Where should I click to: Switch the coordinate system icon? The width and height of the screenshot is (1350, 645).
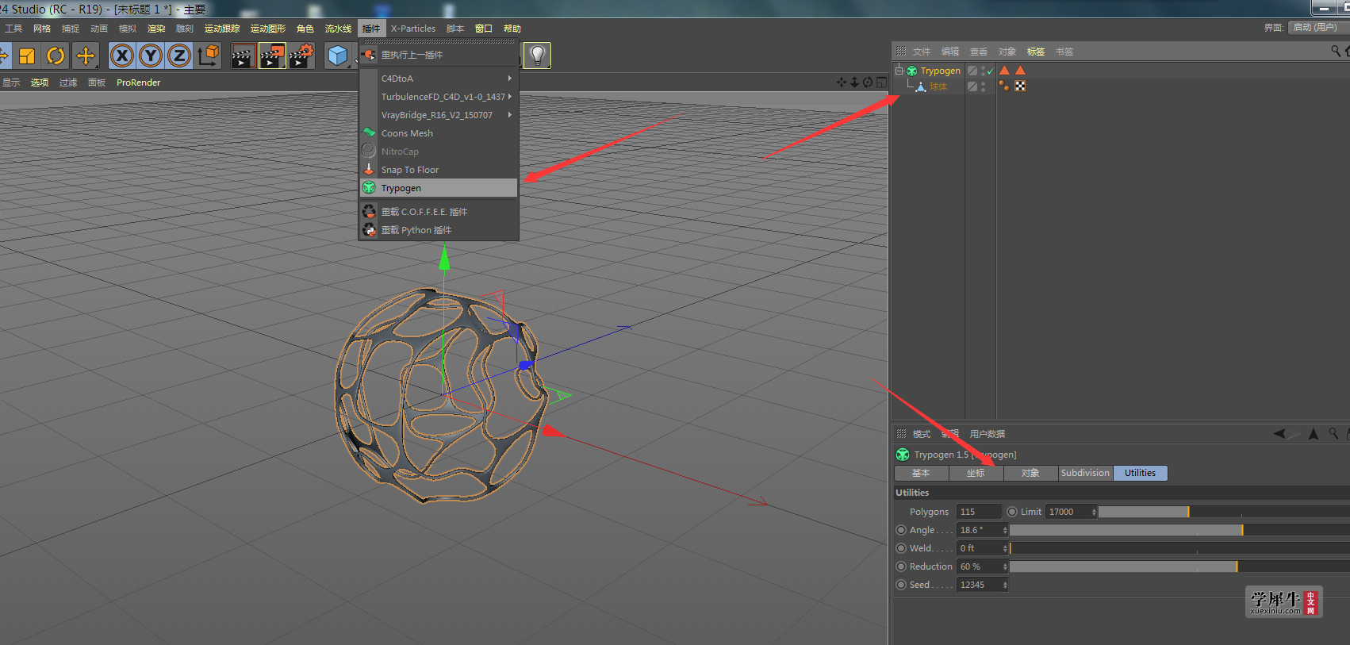[x=209, y=56]
